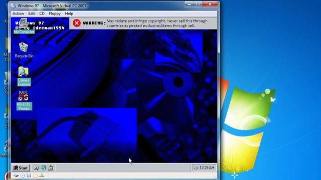Click the hard disk status icon
The image size is (321, 180).
(16, 175)
